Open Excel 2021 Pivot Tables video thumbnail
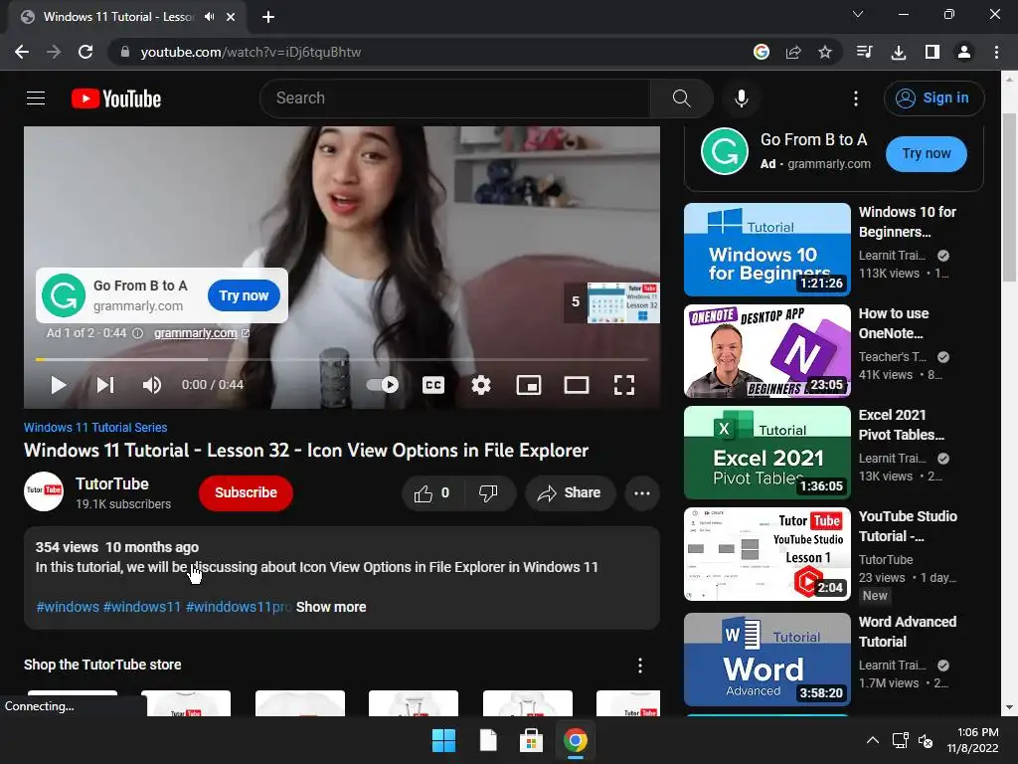Viewport: 1018px width, 764px height. point(766,453)
